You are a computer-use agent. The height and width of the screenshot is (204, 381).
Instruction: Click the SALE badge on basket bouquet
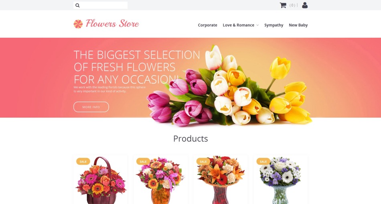(83, 161)
